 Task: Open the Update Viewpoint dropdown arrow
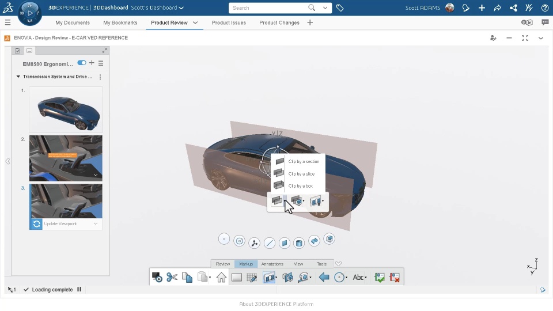(96, 223)
